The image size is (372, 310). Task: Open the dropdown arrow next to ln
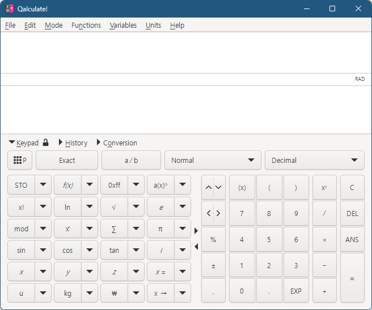pyautogui.click(x=90, y=206)
